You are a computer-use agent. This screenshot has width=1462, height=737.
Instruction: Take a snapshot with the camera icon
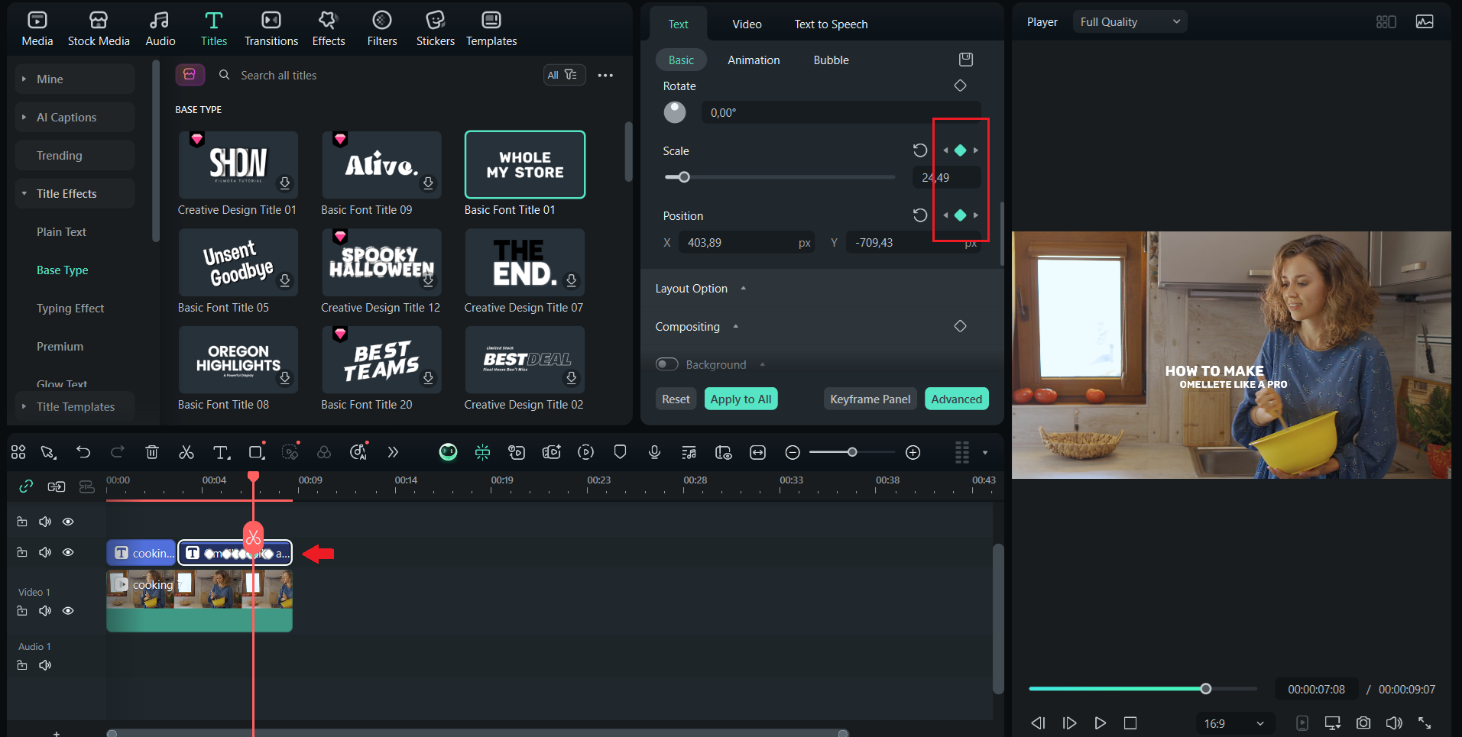pyautogui.click(x=1363, y=722)
